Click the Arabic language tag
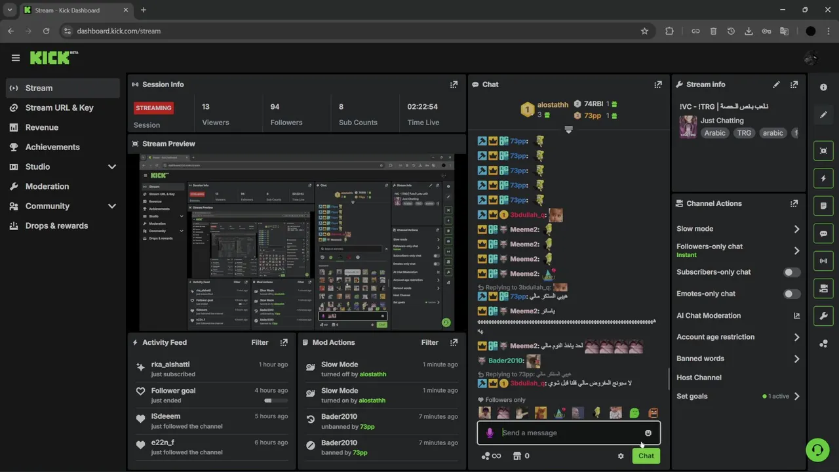This screenshot has height=472, width=839. pos(714,133)
